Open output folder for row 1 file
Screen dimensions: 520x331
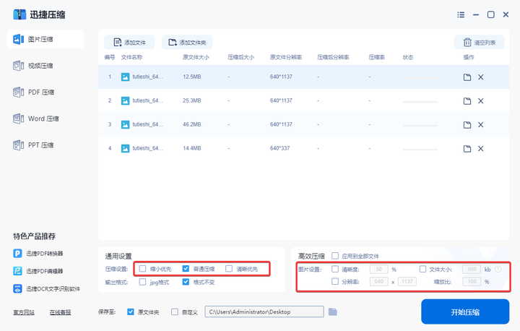467,77
